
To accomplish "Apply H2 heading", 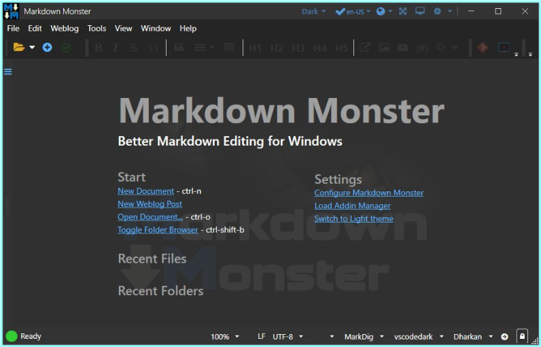I will point(277,48).
